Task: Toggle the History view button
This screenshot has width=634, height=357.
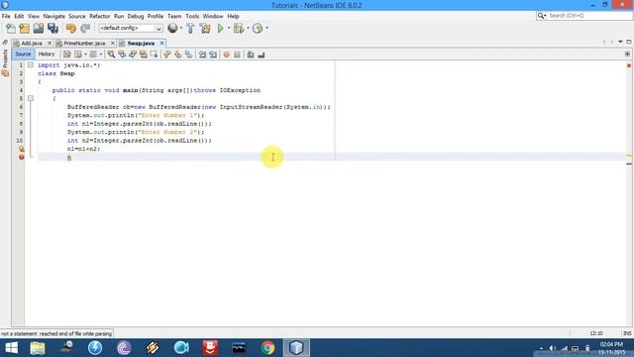Action: 47,55
